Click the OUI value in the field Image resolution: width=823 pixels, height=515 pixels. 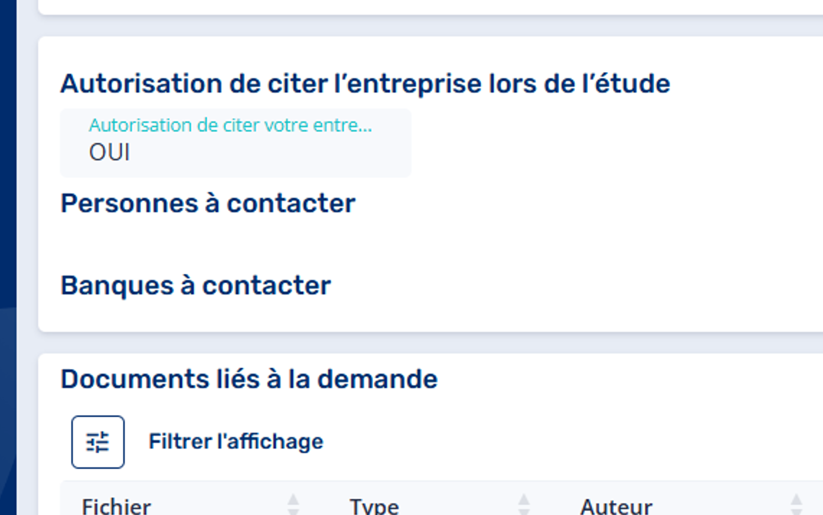click(110, 152)
